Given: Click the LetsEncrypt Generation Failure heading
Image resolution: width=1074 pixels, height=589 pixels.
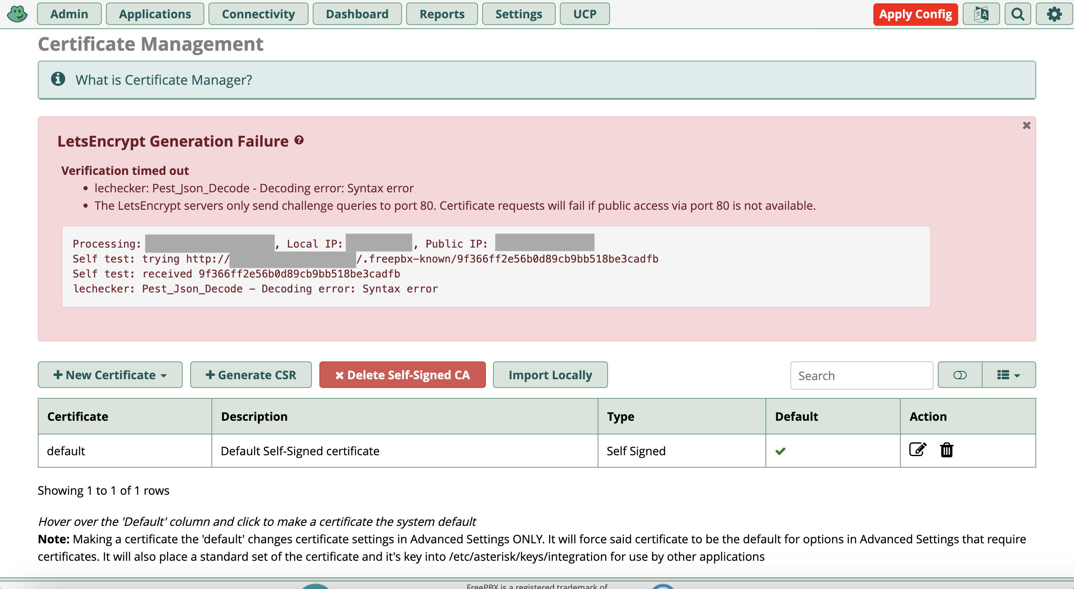Looking at the screenshot, I should 173,141.
